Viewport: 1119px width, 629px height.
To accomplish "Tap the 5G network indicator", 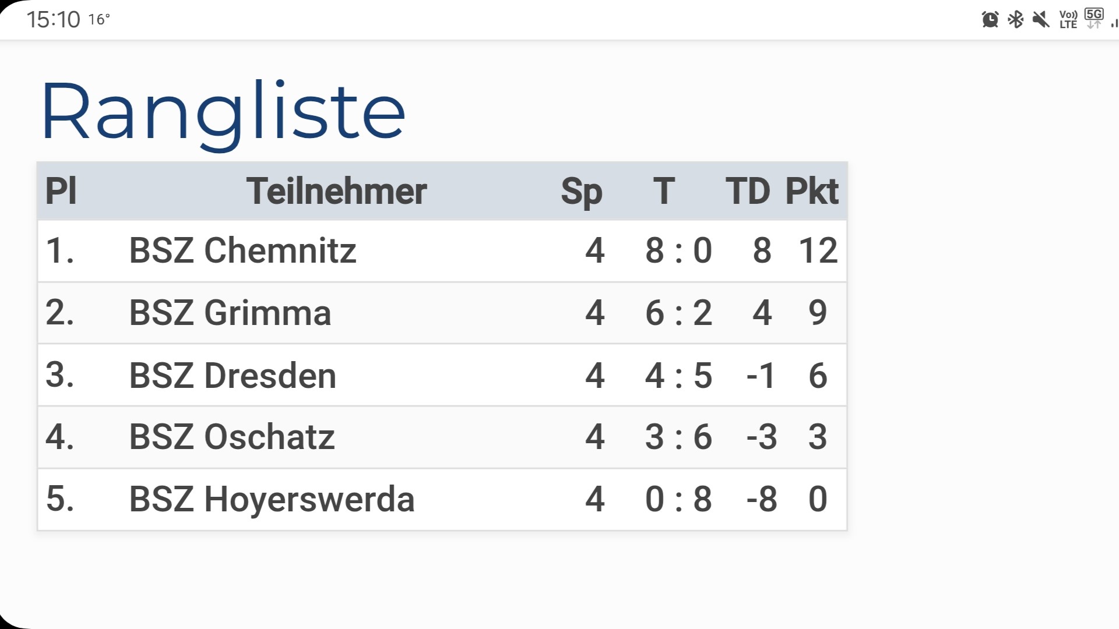I will click(x=1094, y=18).
